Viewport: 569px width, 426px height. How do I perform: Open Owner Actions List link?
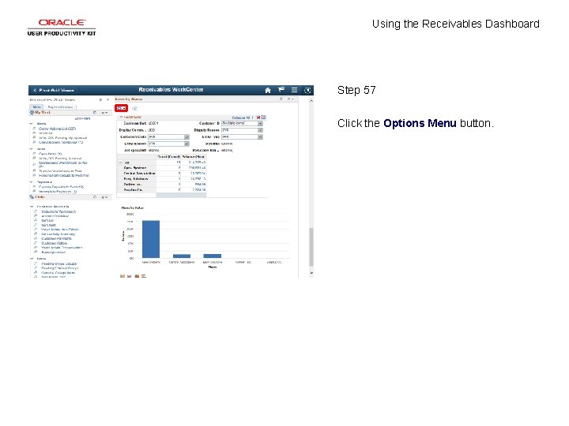(x=58, y=129)
